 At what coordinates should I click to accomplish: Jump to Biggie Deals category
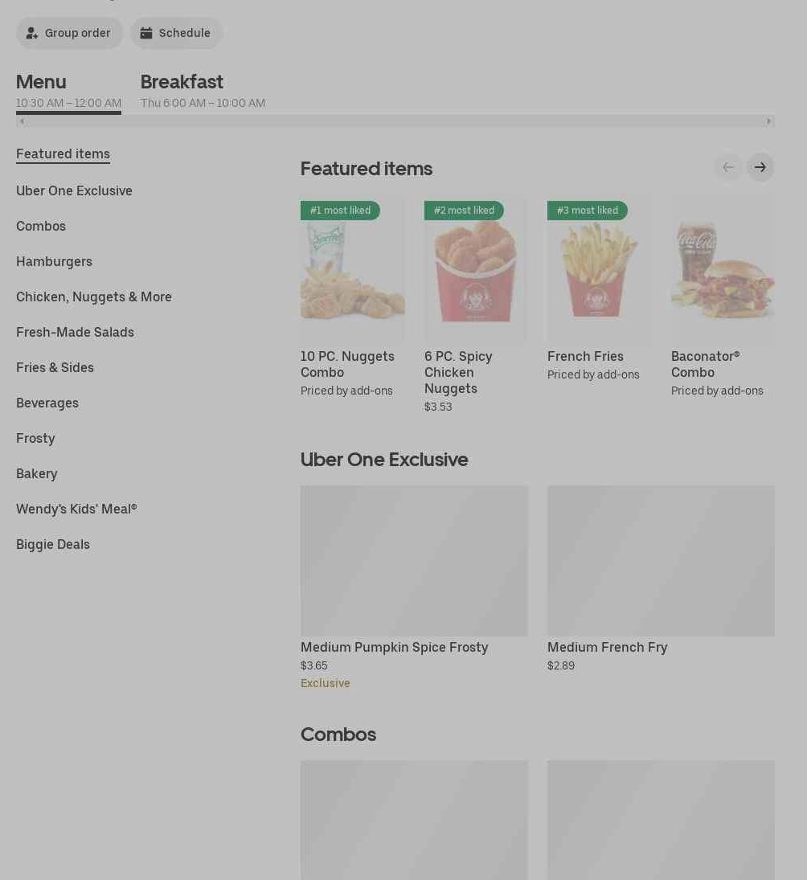click(x=53, y=544)
